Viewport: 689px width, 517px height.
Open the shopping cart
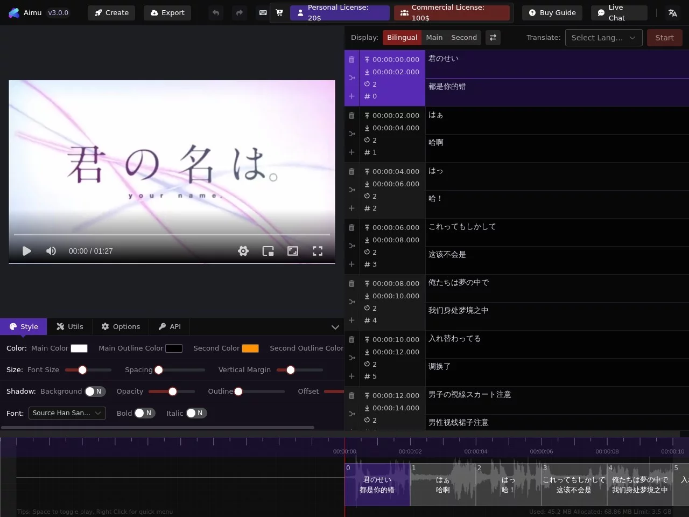279,12
